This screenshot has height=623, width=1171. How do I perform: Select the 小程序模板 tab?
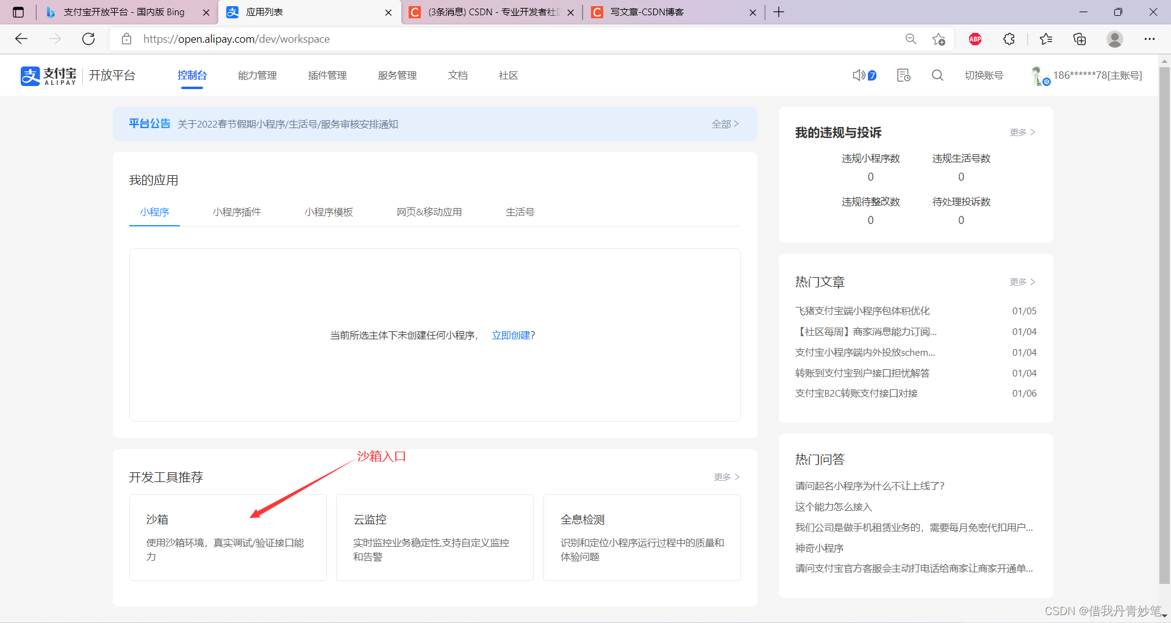pyautogui.click(x=329, y=212)
